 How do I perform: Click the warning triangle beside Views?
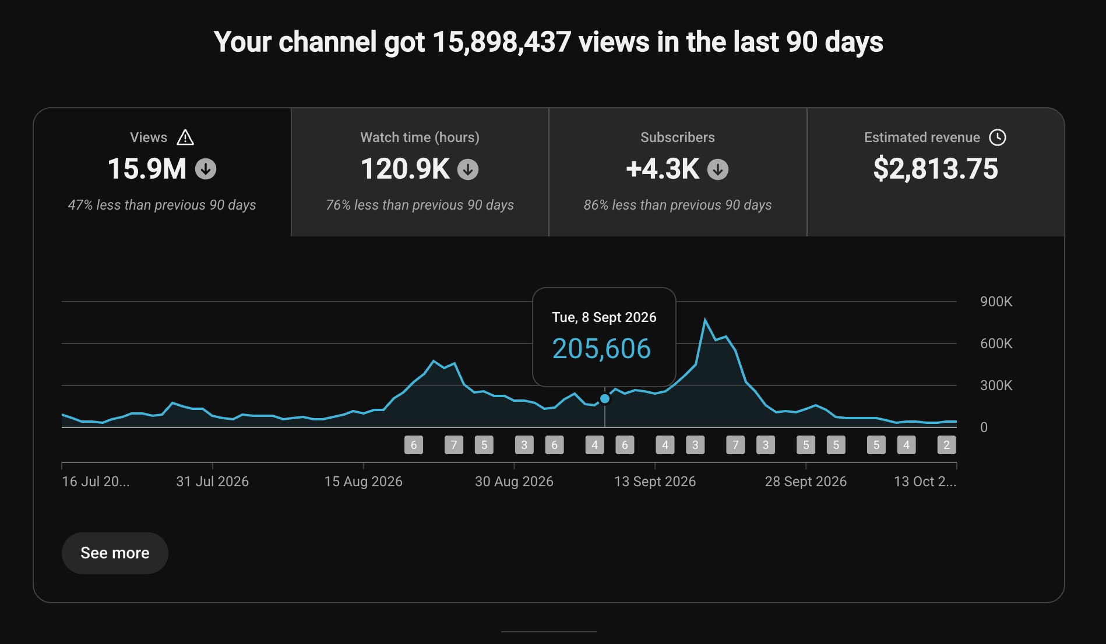point(185,137)
